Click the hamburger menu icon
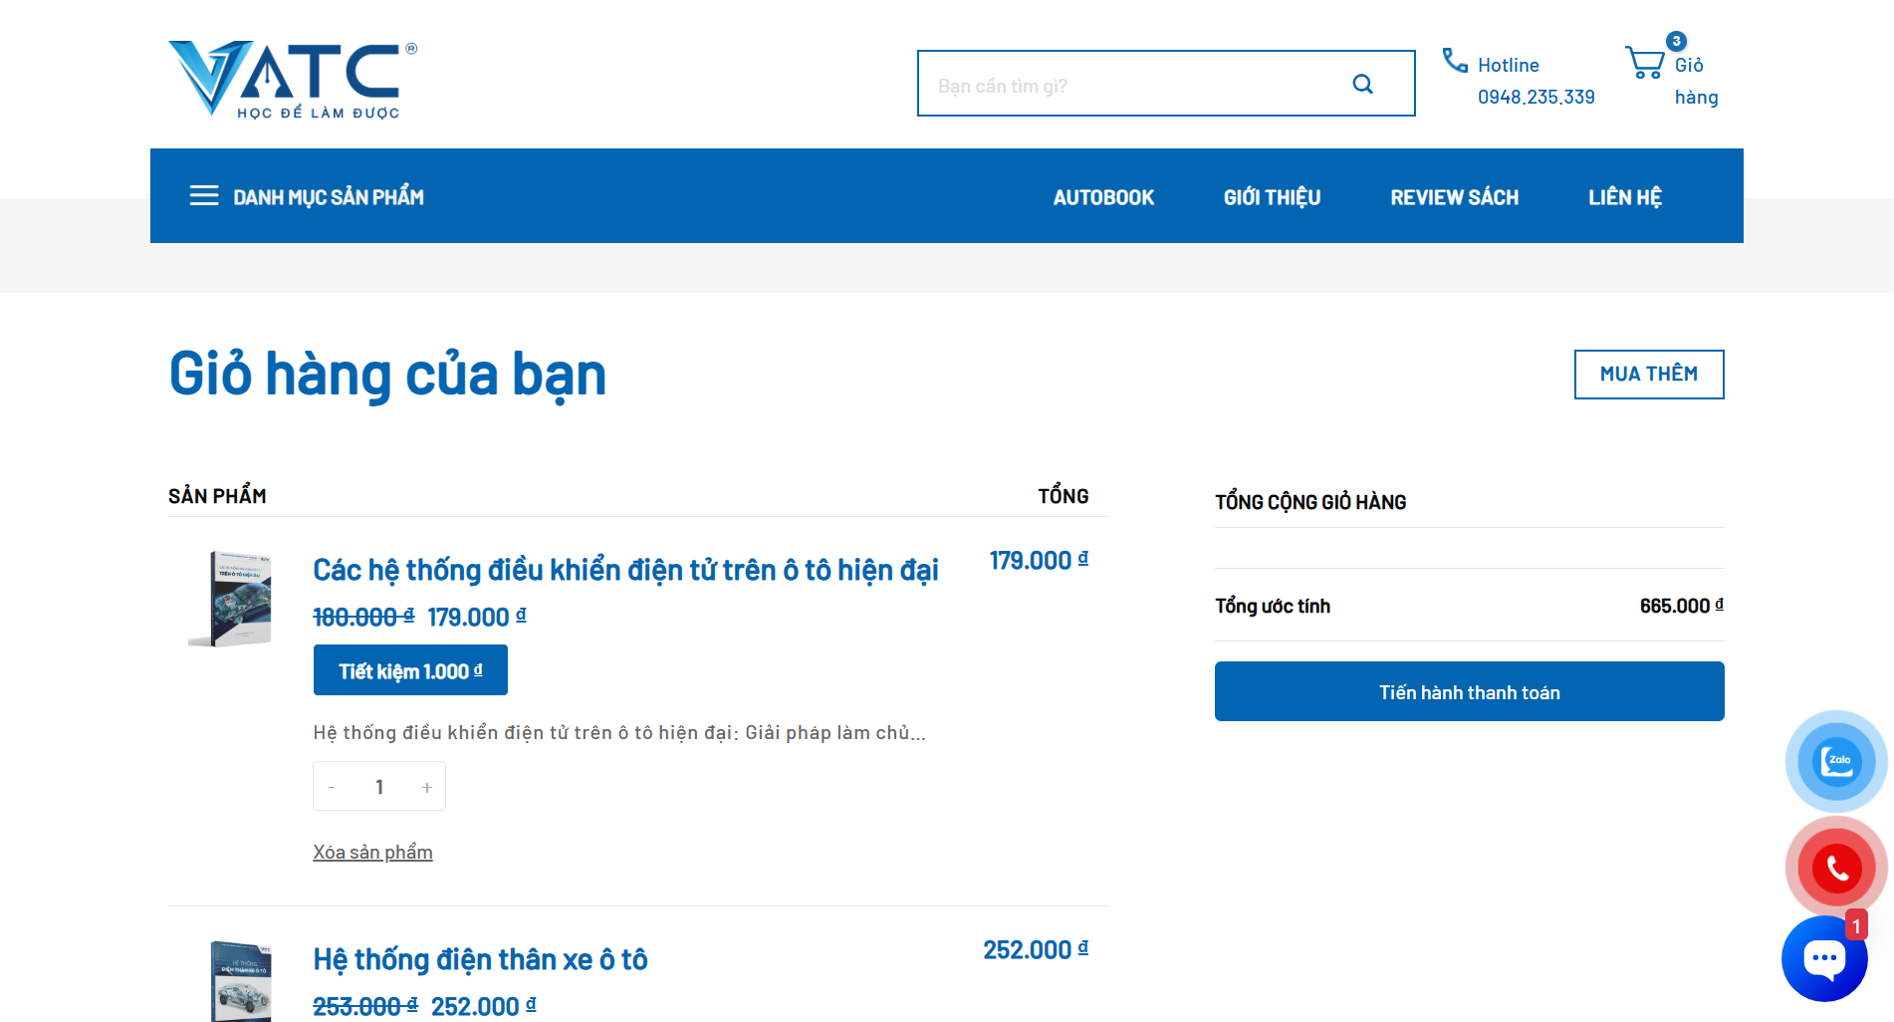 click(204, 196)
